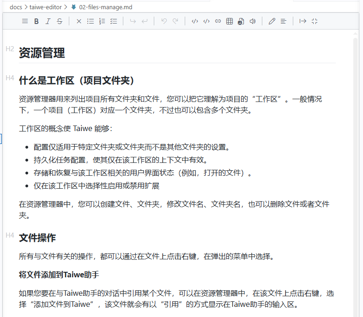Click the clear formatting X icon

79,21
